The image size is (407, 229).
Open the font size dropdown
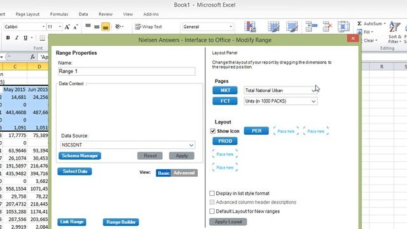click(60, 27)
